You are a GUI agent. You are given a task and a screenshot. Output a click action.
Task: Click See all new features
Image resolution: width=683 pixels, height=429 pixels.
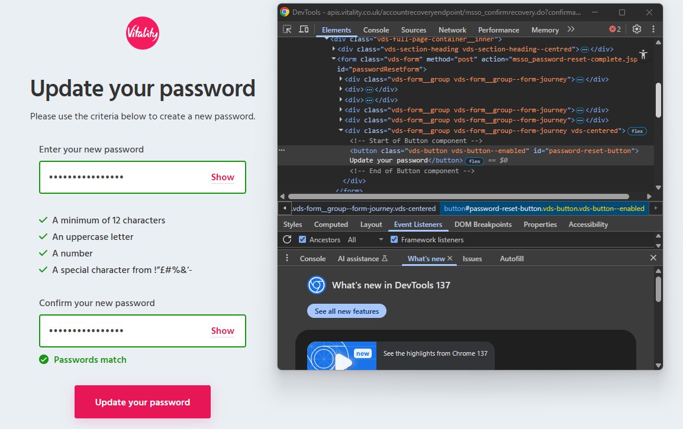347,311
